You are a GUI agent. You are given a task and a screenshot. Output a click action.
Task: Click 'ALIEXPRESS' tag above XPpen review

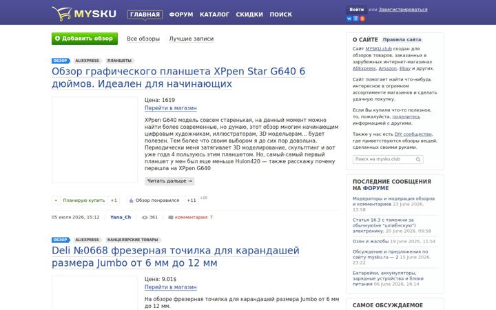click(x=87, y=61)
